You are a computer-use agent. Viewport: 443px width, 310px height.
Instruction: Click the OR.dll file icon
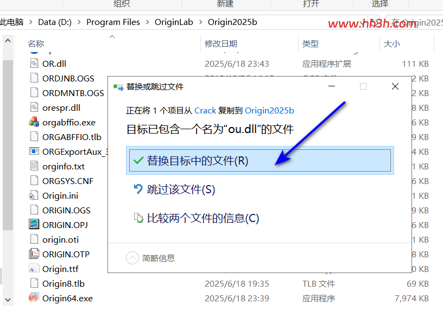pyautogui.click(x=34, y=64)
